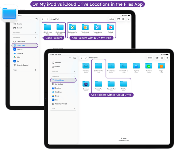Go back in On My iPad window
The height and width of the screenshot is (150, 175).
point(43,19)
